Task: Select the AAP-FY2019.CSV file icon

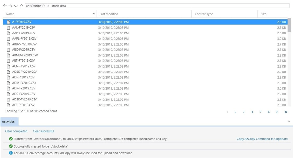Action: pos(8,33)
